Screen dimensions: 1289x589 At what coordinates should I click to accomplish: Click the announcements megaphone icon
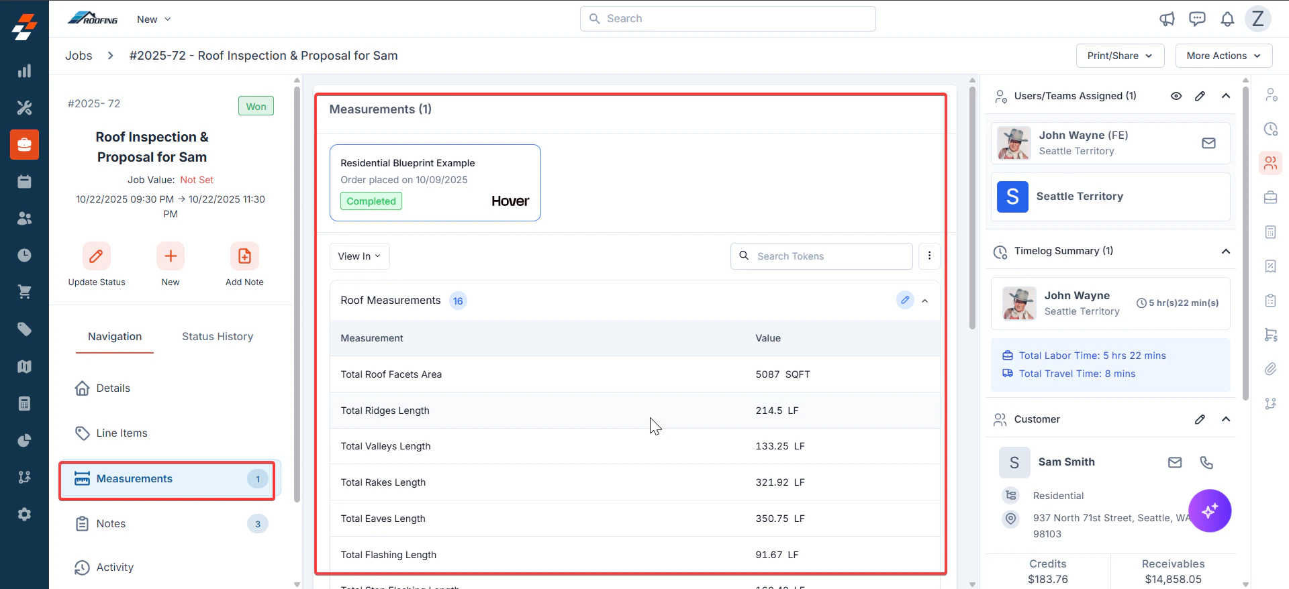click(x=1167, y=19)
